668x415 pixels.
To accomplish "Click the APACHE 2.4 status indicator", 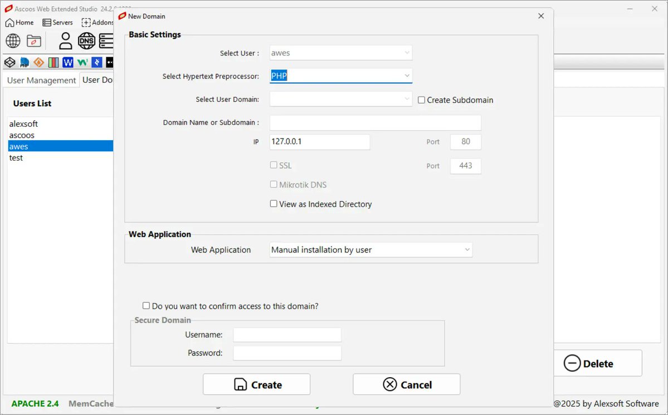I will (x=34, y=403).
